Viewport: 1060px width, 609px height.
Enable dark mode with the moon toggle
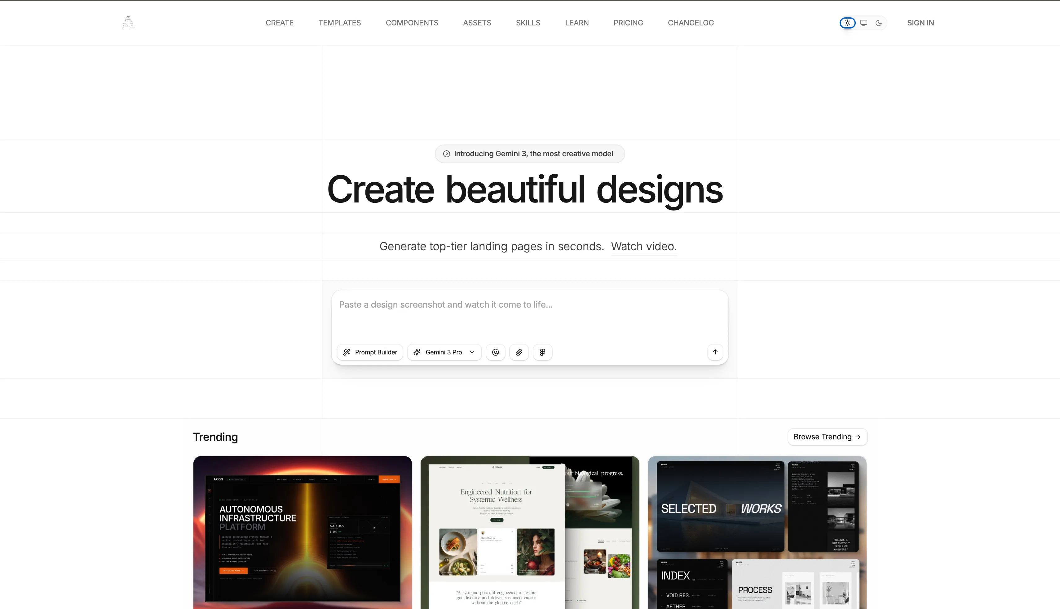[879, 23]
